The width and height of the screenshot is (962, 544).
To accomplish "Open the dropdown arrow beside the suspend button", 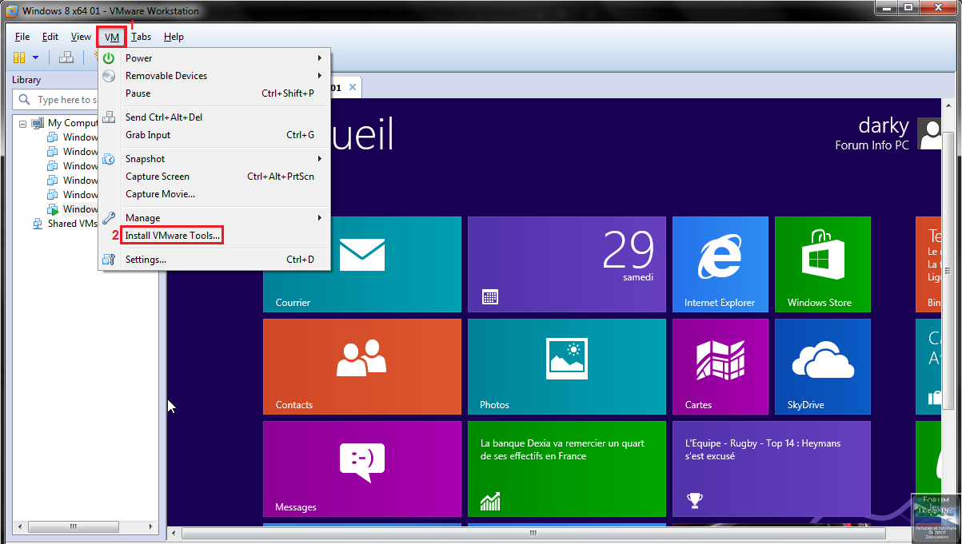I will 35,58.
